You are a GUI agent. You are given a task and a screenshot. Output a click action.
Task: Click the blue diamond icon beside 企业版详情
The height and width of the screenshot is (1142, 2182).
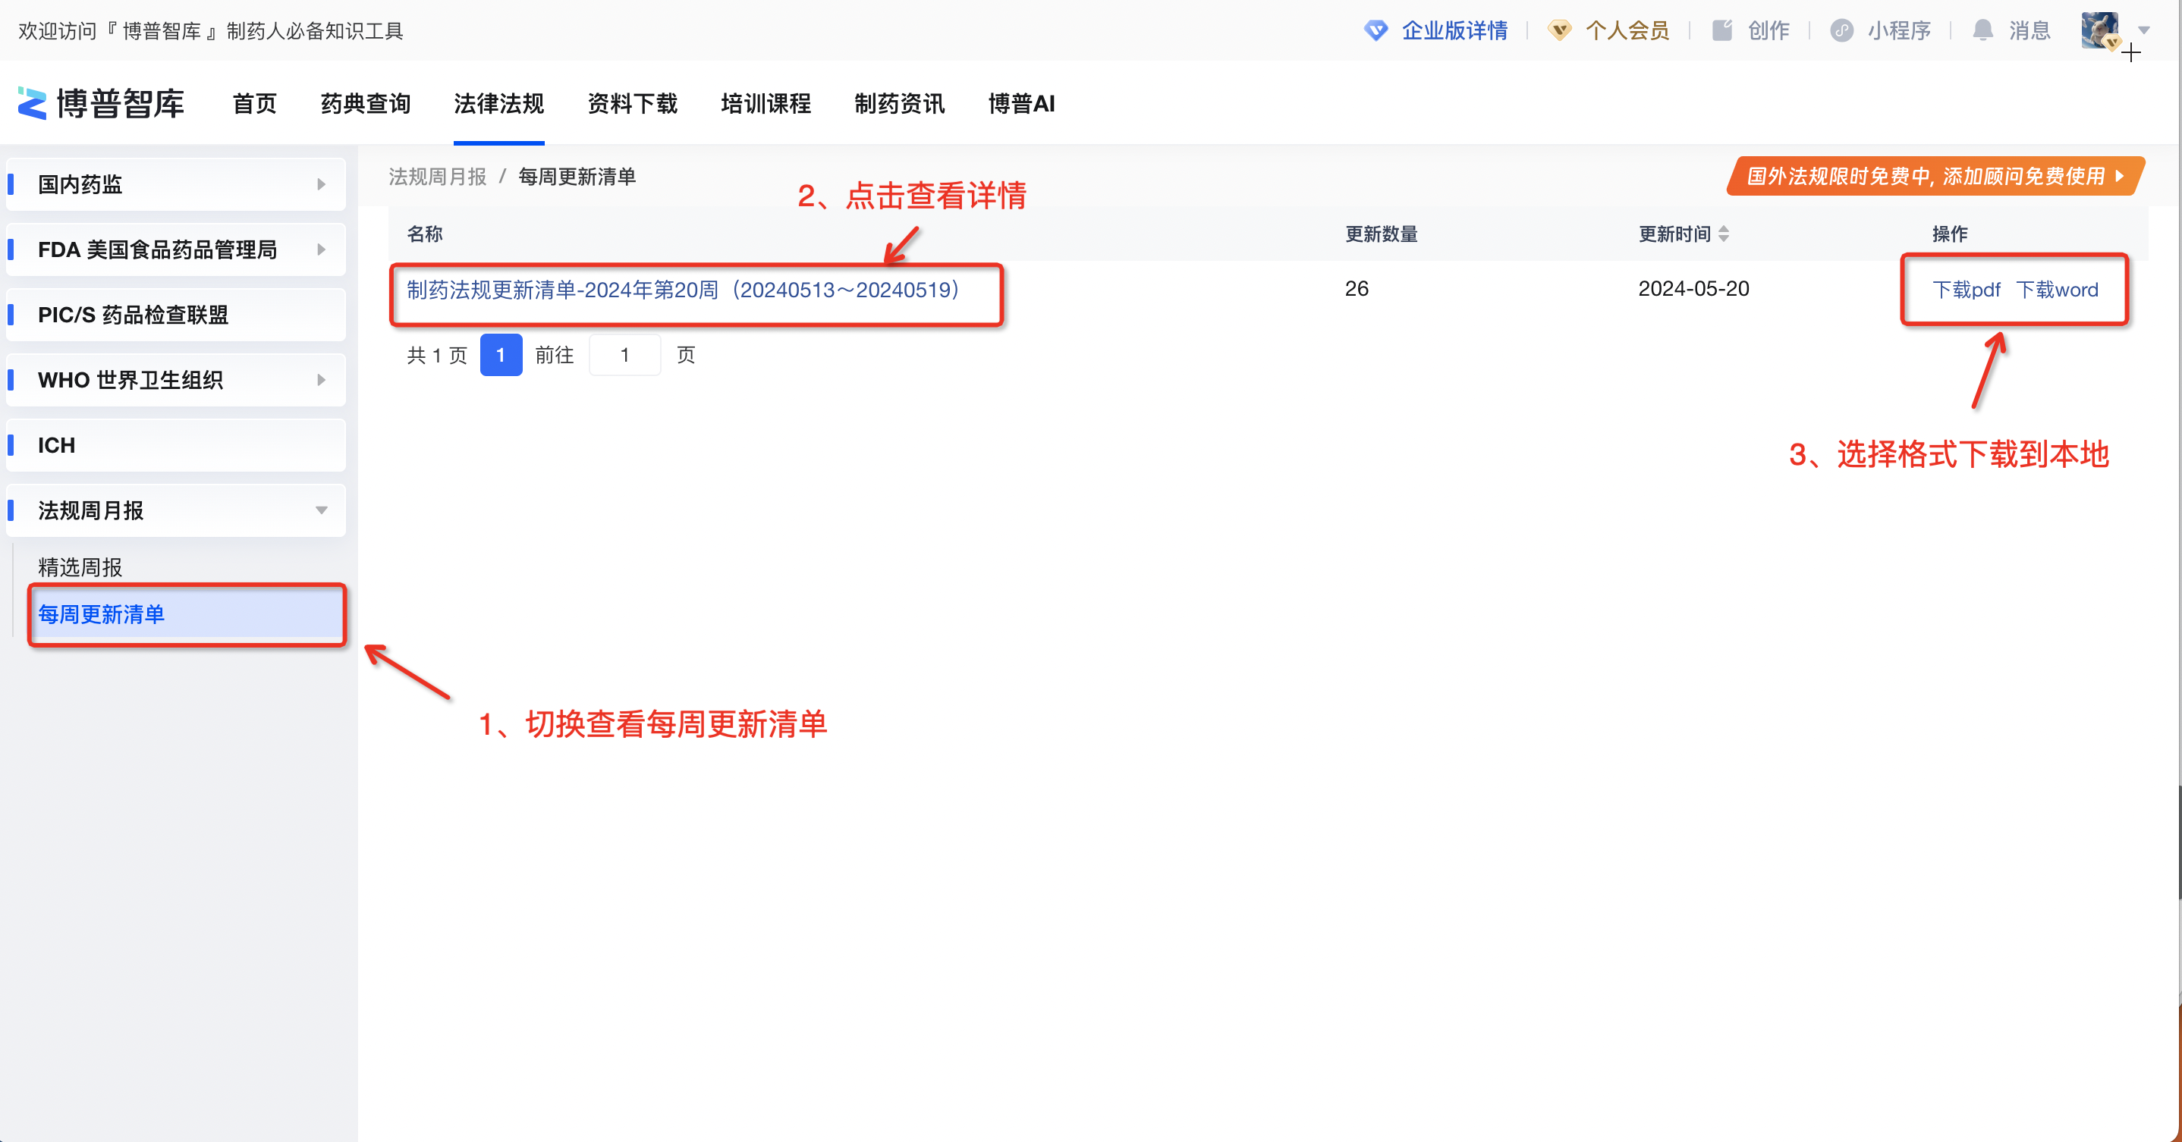click(x=1376, y=31)
